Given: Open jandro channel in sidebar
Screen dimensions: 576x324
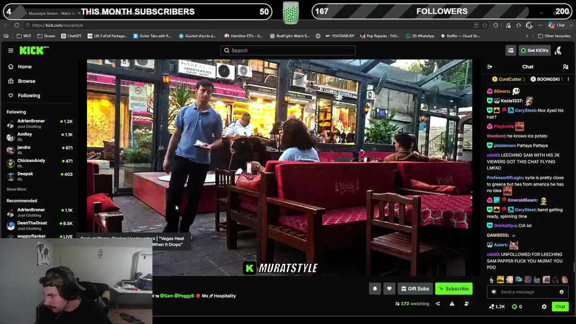Looking at the screenshot, I should pyautogui.click(x=40, y=150).
